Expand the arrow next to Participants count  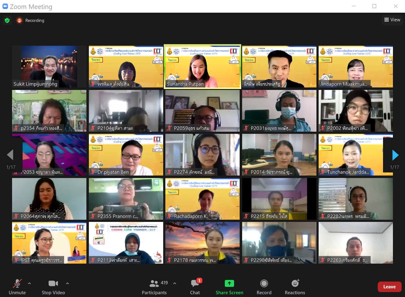[175, 283]
